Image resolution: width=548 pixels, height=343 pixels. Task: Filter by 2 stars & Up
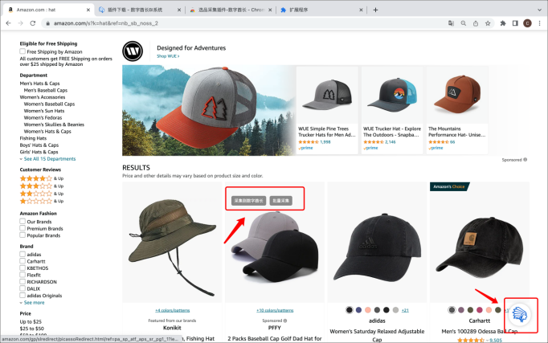click(x=42, y=194)
